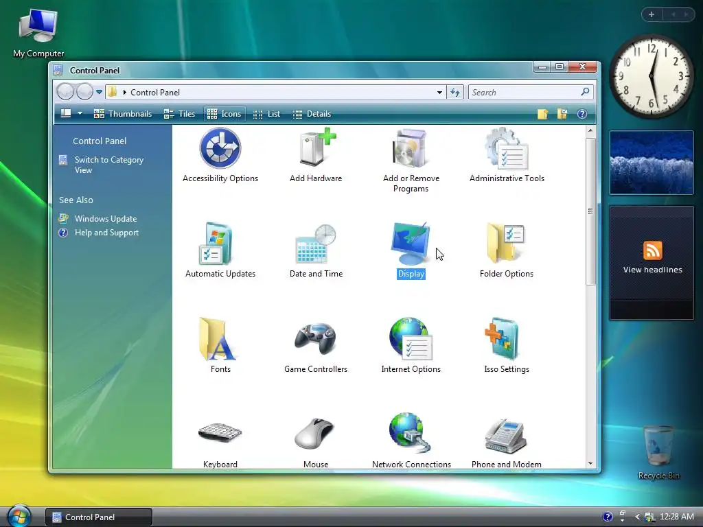The height and width of the screenshot is (527, 703).
Task: Switch to List view
Action: click(x=267, y=114)
